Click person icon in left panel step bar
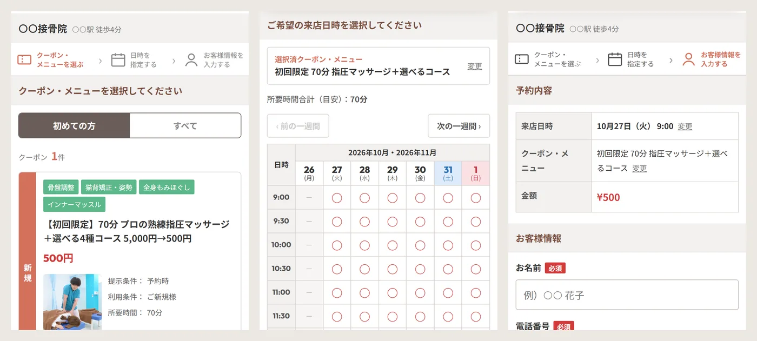The height and width of the screenshot is (341, 757). point(191,59)
